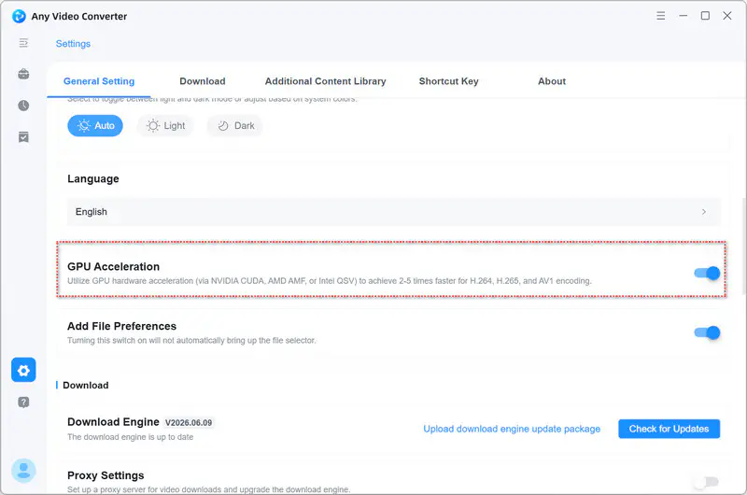Image resolution: width=747 pixels, height=495 pixels.
Task: Click the Any Video Converter title text
Action: (79, 16)
